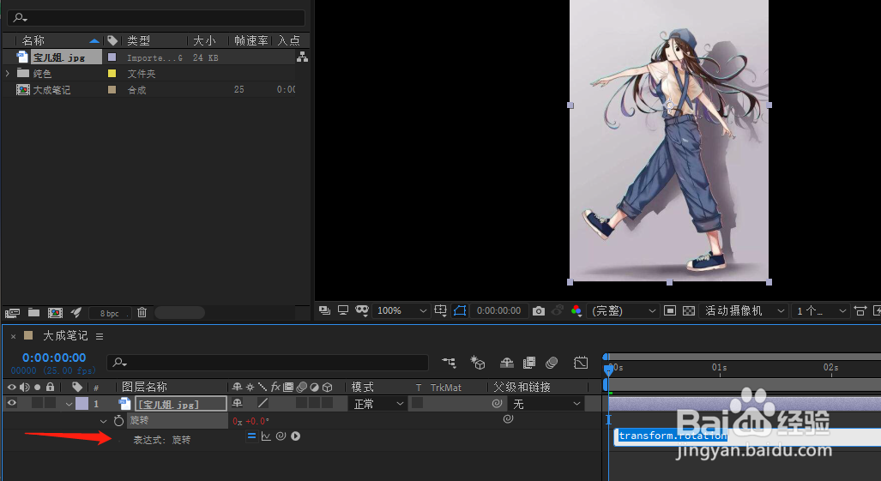Expand the 纯色 folder

pos(8,73)
